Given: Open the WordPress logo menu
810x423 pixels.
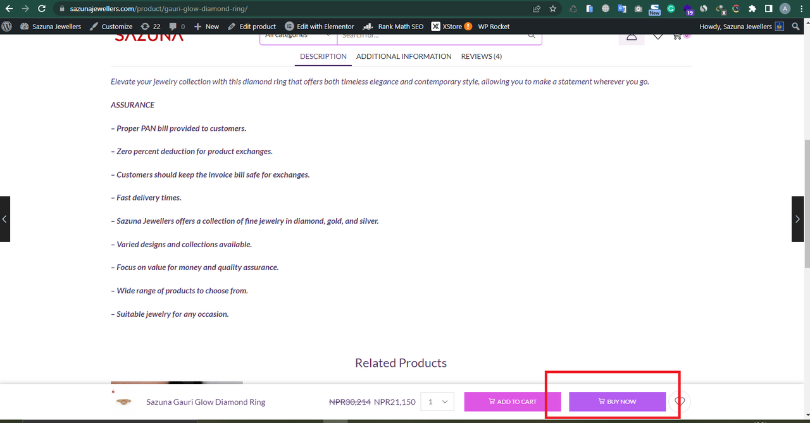Looking at the screenshot, I should [x=8, y=27].
